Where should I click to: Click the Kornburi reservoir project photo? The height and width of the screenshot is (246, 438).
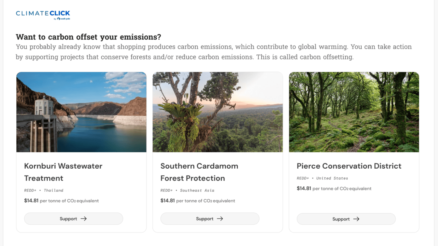(82, 112)
